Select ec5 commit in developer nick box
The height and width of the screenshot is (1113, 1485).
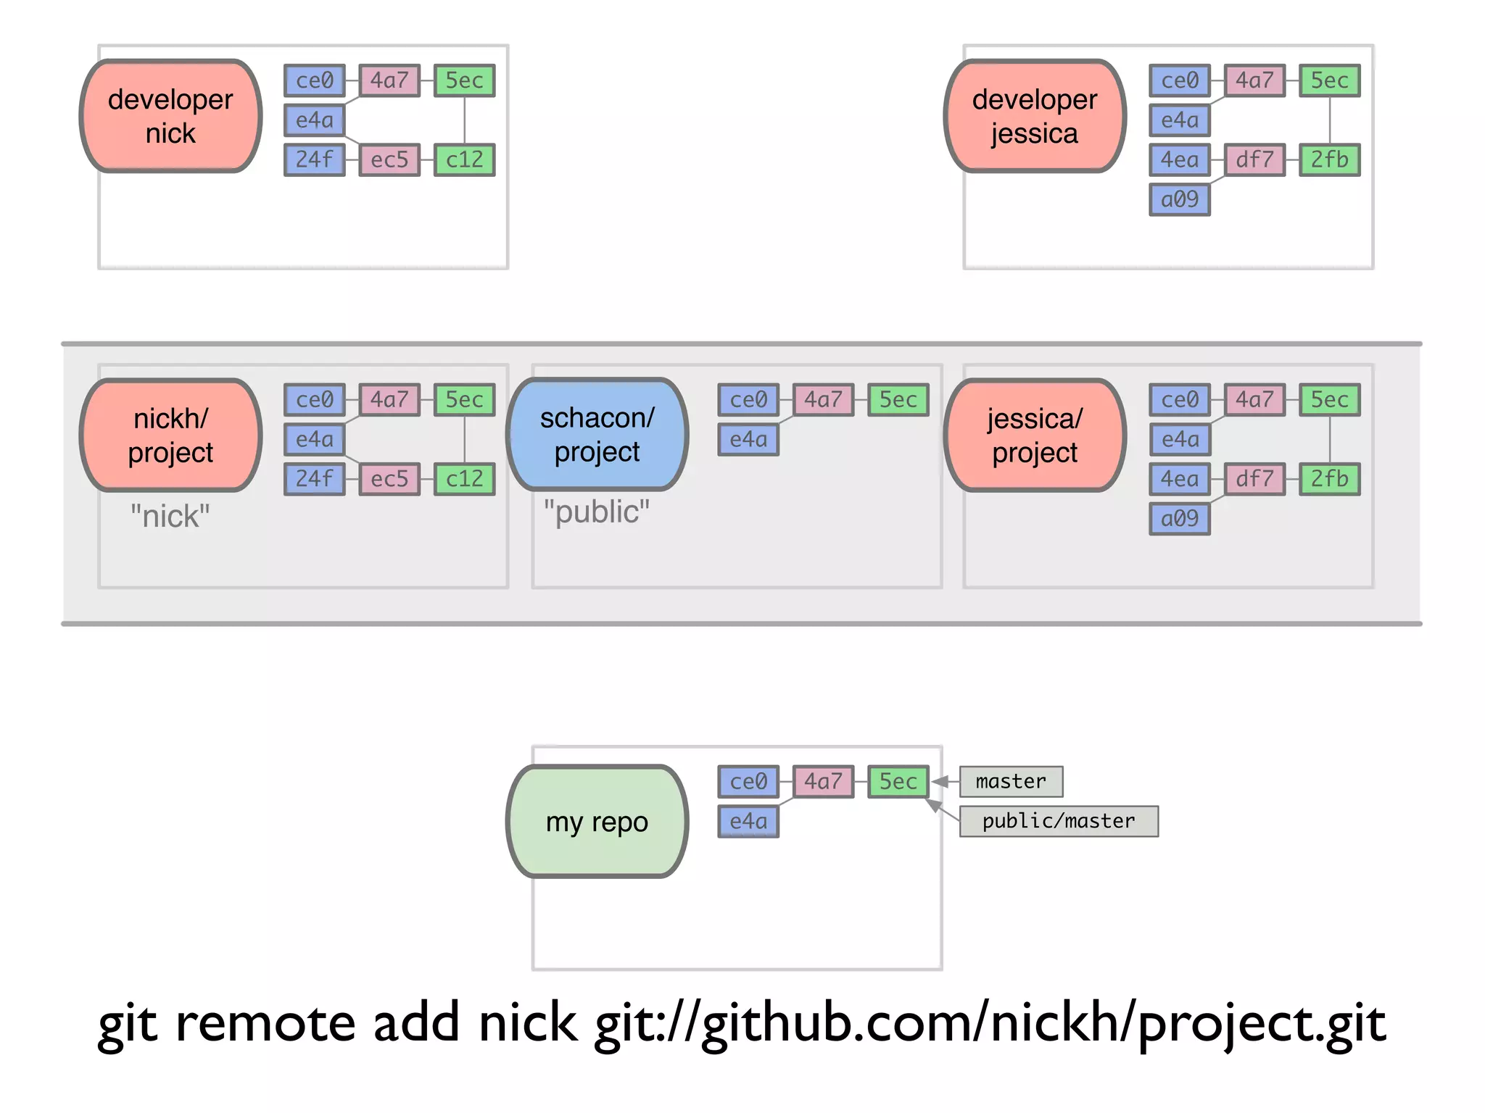pos(389,159)
